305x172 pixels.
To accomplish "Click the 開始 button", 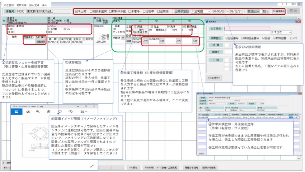I will (x=293, y=11).
